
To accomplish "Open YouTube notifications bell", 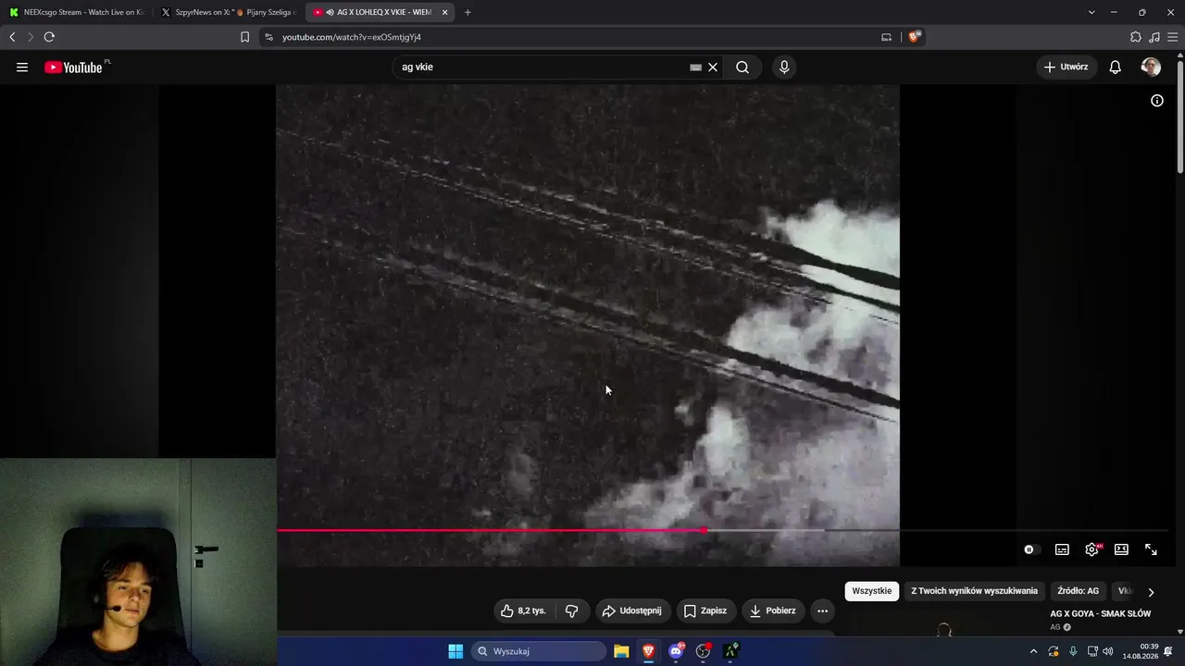I will click(x=1116, y=68).
